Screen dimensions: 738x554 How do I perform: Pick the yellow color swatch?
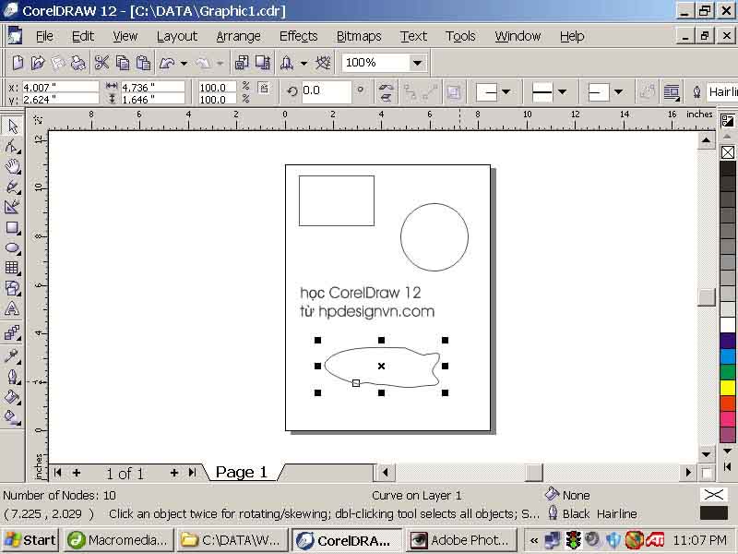pyautogui.click(x=728, y=388)
